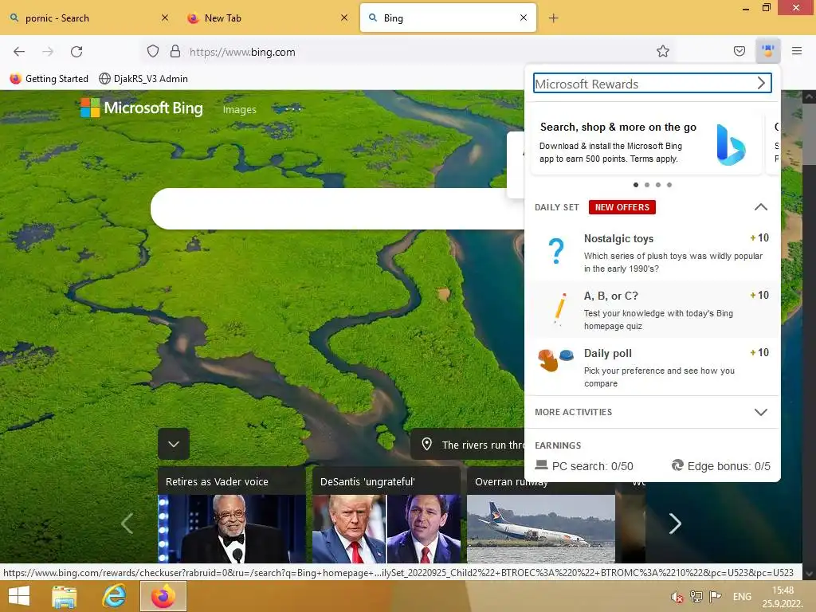The height and width of the screenshot is (612, 816).
Task: Open the network tray icon
Action: [696, 596]
